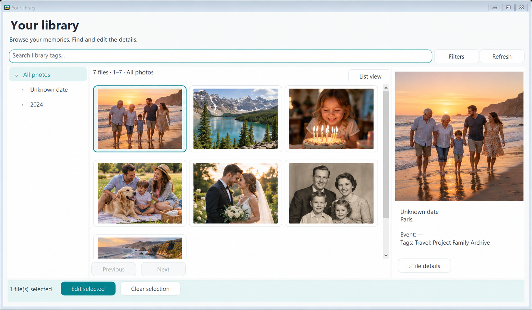532x310 pixels.
Task: Select the Unknown date tree entry
Action: 49,90
